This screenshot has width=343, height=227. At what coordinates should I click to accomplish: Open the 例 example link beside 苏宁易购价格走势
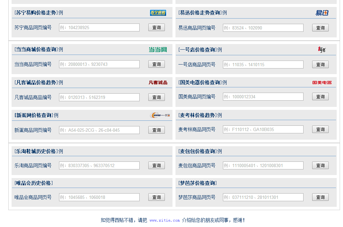pyautogui.click(x=61, y=13)
